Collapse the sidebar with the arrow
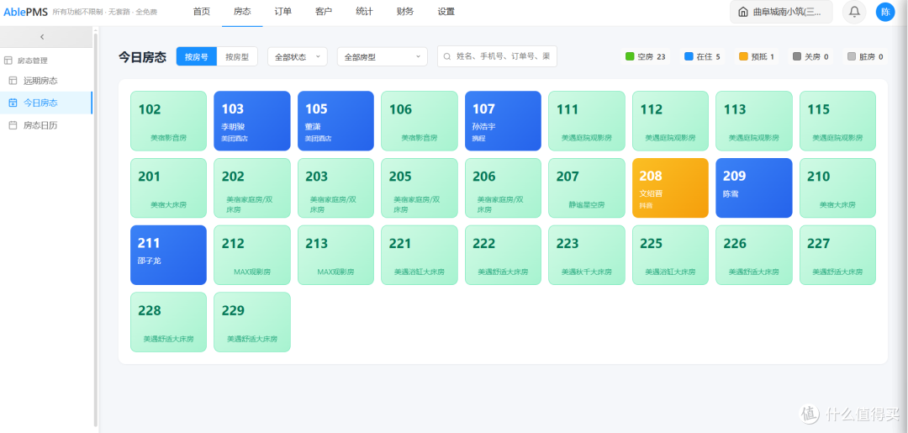The height and width of the screenshot is (433, 908). 42,36
